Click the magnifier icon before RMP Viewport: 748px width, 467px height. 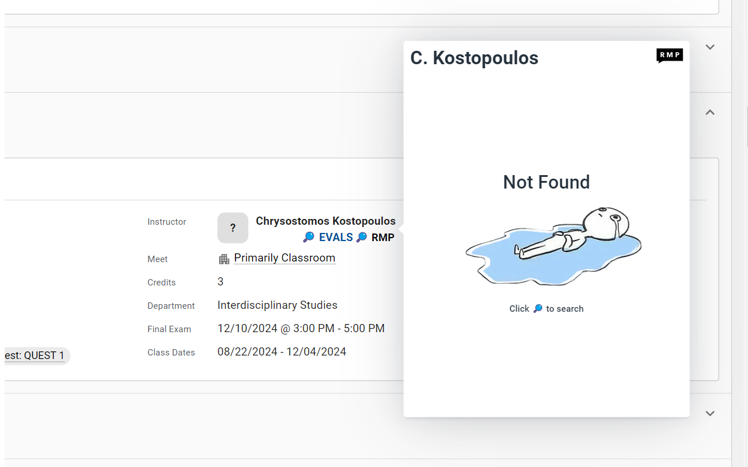click(x=362, y=237)
